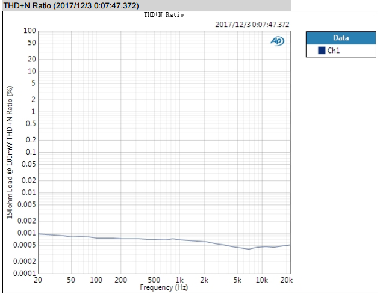The image size is (380, 297).
Task: Select the Ch1 legend entry label
Action: click(334, 51)
